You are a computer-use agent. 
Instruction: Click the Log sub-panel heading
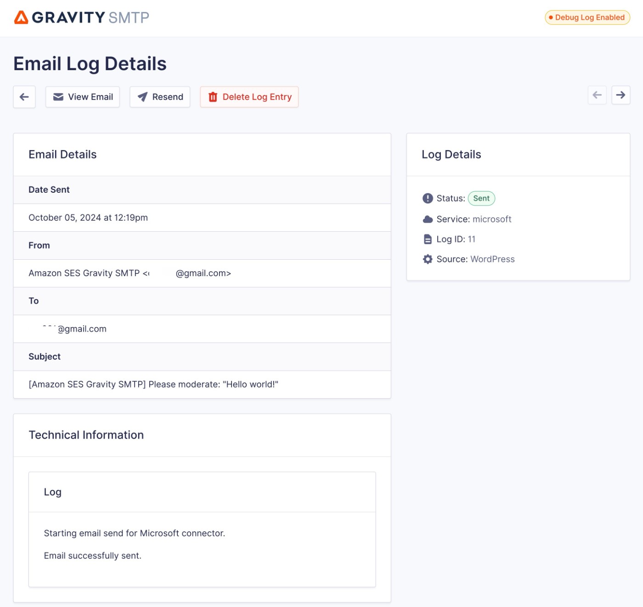(53, 492)
